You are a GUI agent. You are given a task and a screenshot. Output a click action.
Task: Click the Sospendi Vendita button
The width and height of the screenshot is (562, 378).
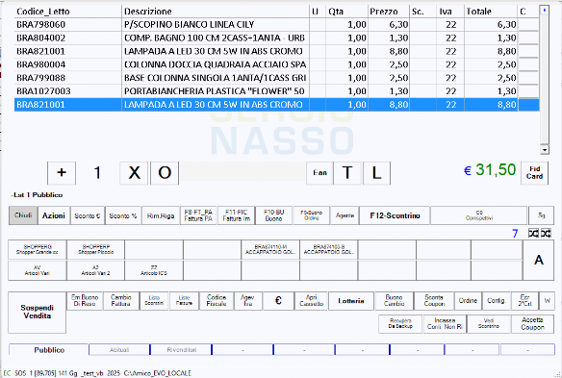pyautogui.click(x=37, y=313)
